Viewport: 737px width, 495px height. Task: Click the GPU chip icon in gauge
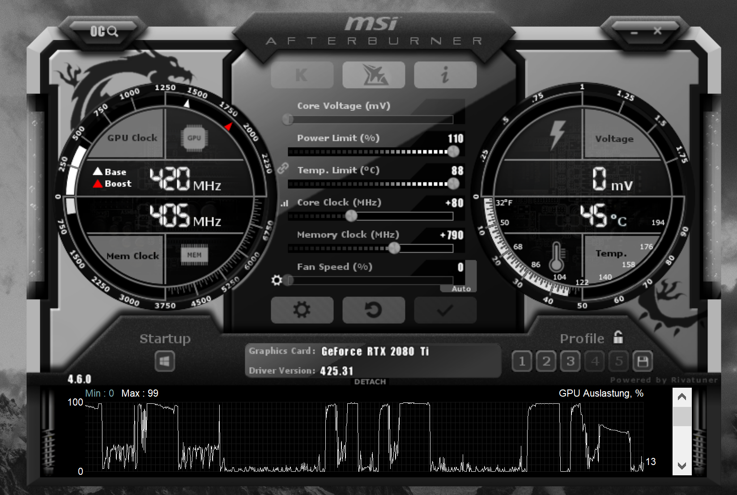(194, 138)
